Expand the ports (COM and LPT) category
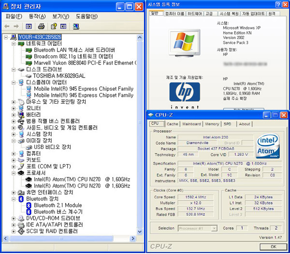 coord(14,167)
